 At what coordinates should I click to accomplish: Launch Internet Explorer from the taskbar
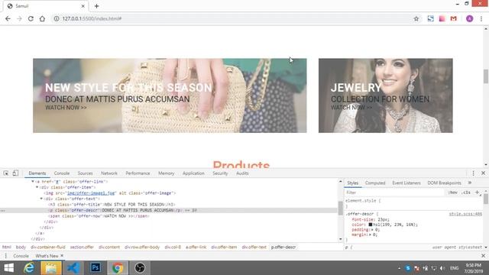29,268
